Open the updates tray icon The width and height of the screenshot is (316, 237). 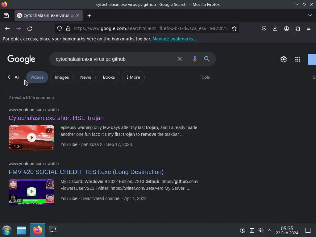(x=243, y=230)
